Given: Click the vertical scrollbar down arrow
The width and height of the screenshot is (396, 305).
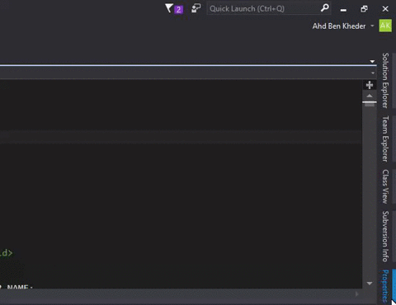Looking at the screenshot, I should click(370, 284).
